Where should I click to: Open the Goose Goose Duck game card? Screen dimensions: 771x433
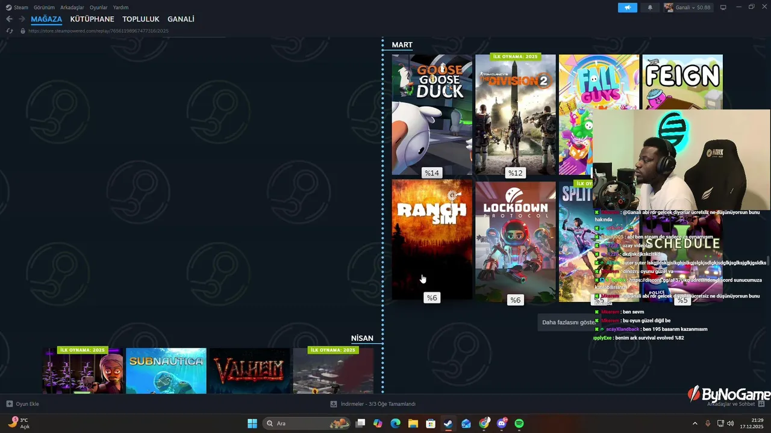pyautogui.click(x=432, y=114)
